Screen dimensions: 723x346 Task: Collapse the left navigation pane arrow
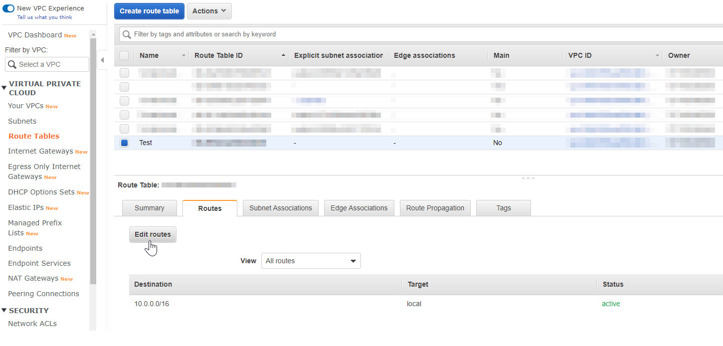pyautogui.click(x=102, y=60)
